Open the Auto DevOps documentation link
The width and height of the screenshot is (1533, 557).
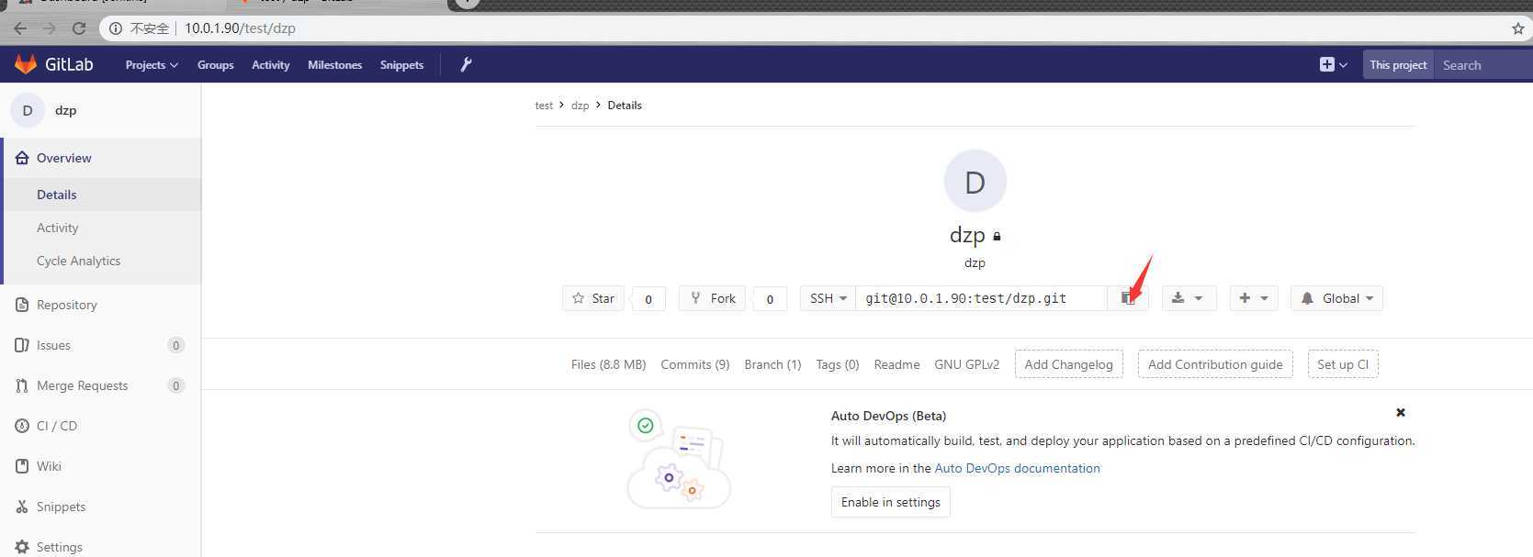coord(1017,468)
